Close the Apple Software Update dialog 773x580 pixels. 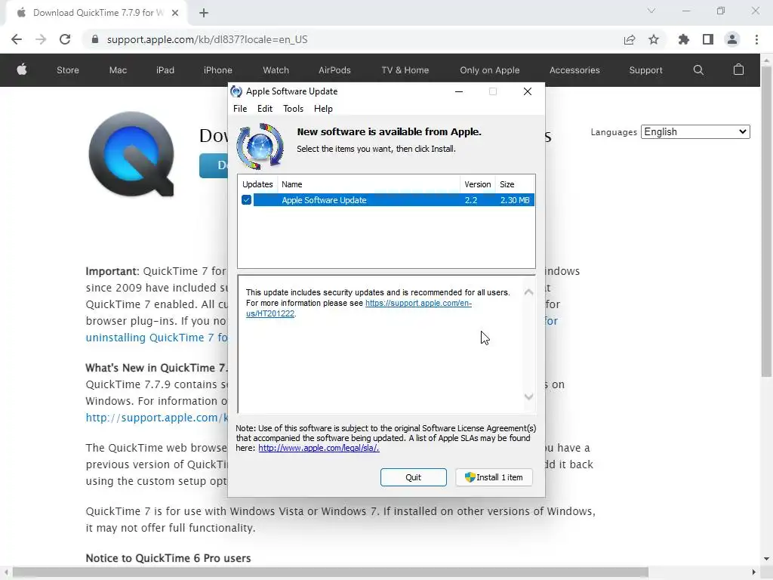pyautogui.click(x=528, y=91)
